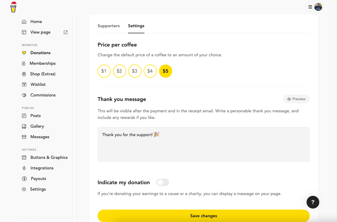337x222 pixels.
Task: Open Buttons & Graphics in sidebar
Action: click(x=49, y=158)
